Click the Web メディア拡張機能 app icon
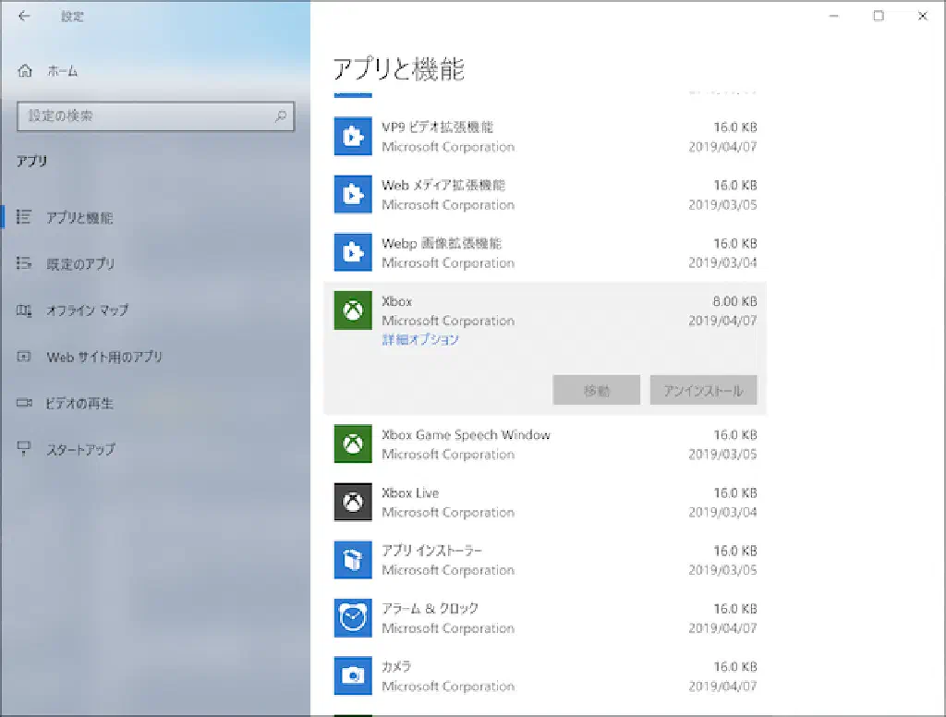Screen dimensions: 946x717 pyautogui.click(x=352, y=195)
